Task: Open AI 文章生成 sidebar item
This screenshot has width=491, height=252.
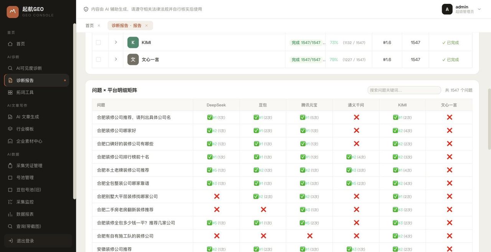Action: [x=36, y=117]
